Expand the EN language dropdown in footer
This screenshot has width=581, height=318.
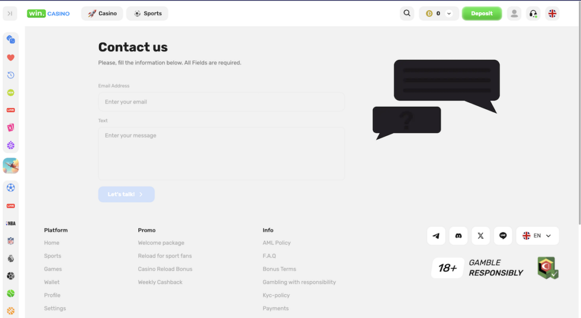[537, 236]
